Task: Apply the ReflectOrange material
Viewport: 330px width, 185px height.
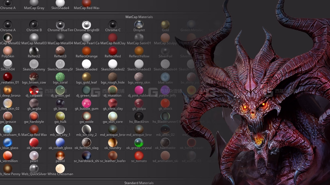Action: [x=87, y=52]
